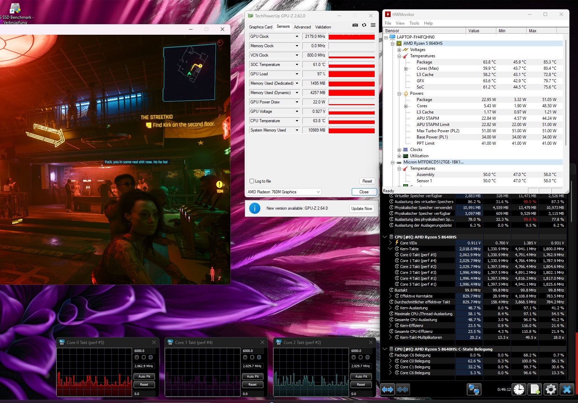
Task: Open the AMD Radeon 760M Graphics combo box
Action: coord(284,192)
